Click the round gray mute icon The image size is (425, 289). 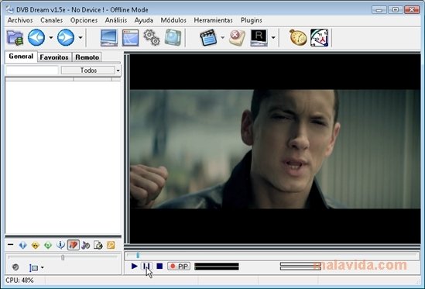[15, 267]
